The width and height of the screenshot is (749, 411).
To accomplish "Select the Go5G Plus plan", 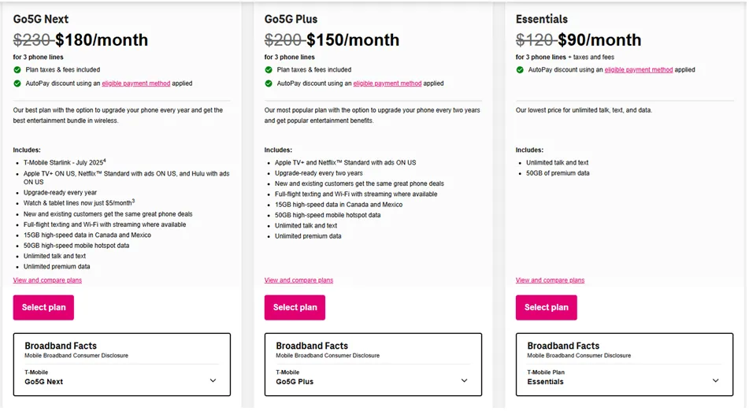I will [295, 308].
